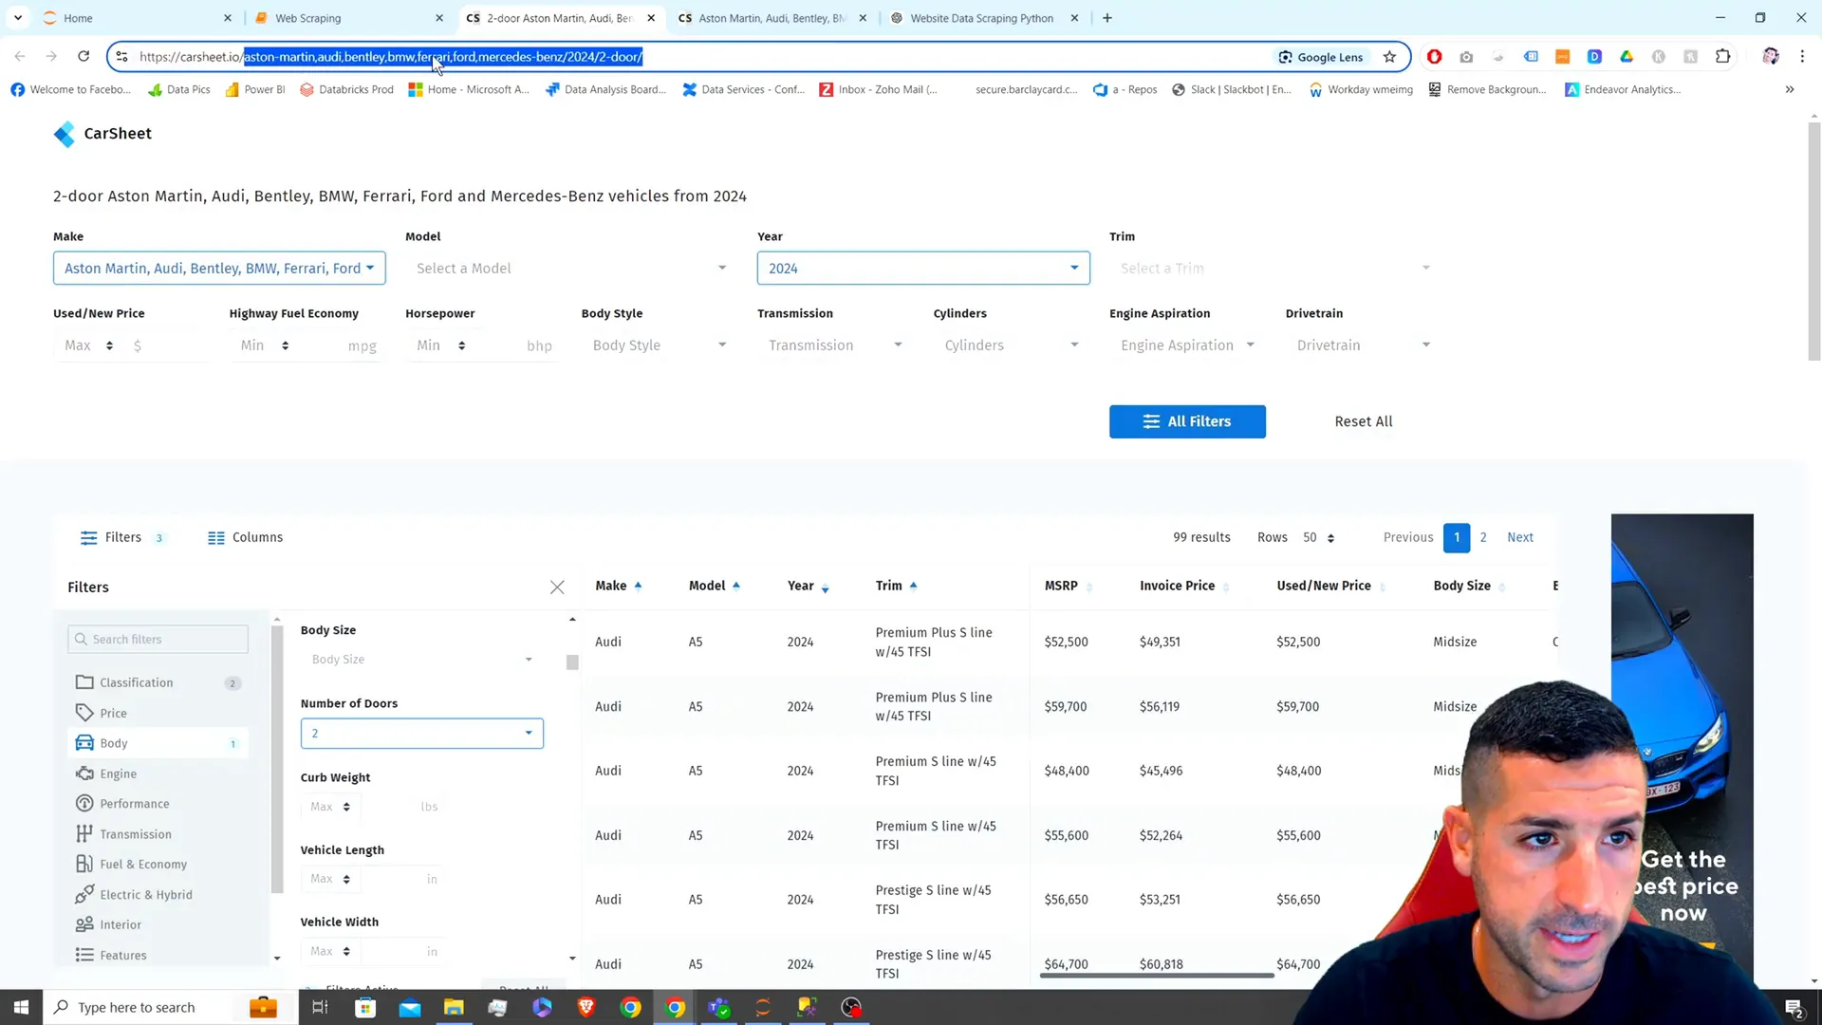The height and width of the screenshot is (1025, 1822).
Task: Open the Columns chooser
Action: point(245,537)
